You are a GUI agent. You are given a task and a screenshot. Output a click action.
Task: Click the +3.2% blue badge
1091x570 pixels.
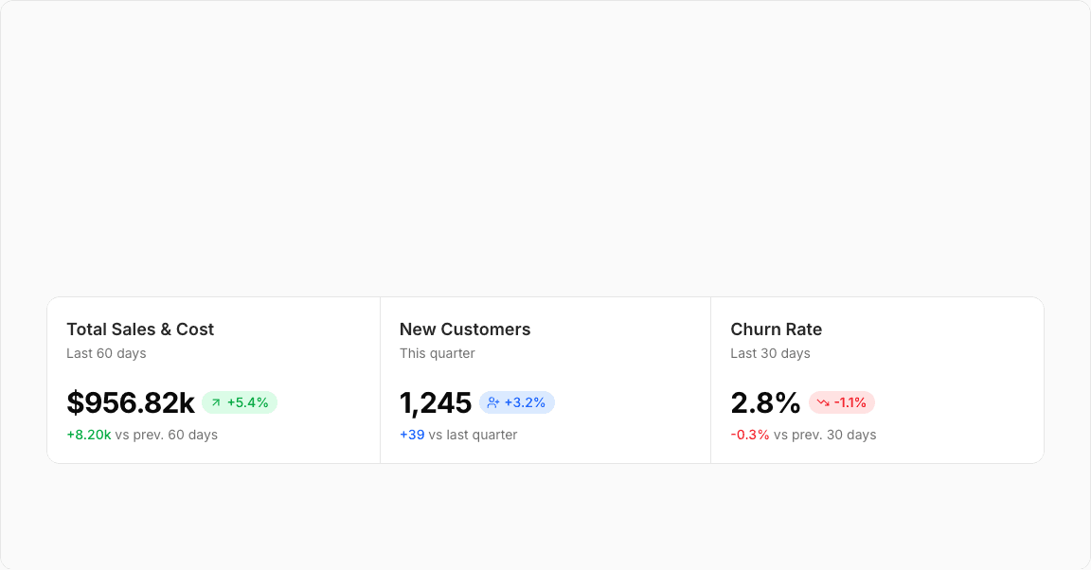point(517,402)
